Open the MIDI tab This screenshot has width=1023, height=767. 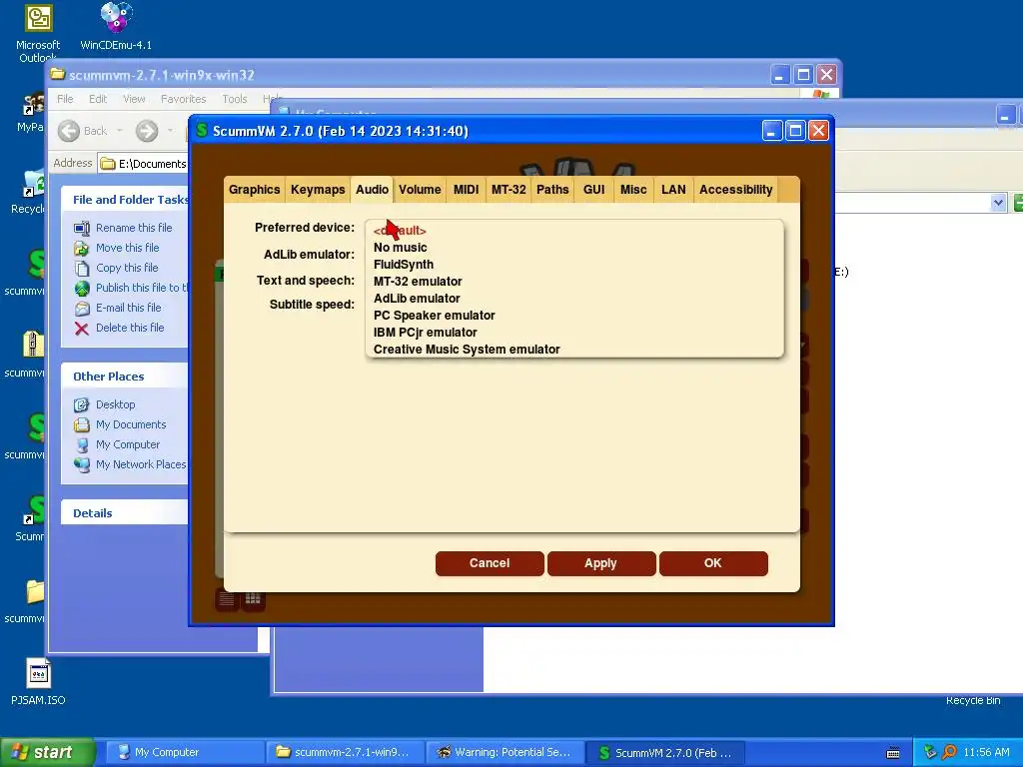[x=466, y=189]
